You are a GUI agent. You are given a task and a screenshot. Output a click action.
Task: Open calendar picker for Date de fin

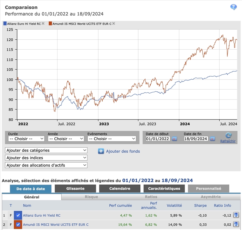tap(212, 139)
